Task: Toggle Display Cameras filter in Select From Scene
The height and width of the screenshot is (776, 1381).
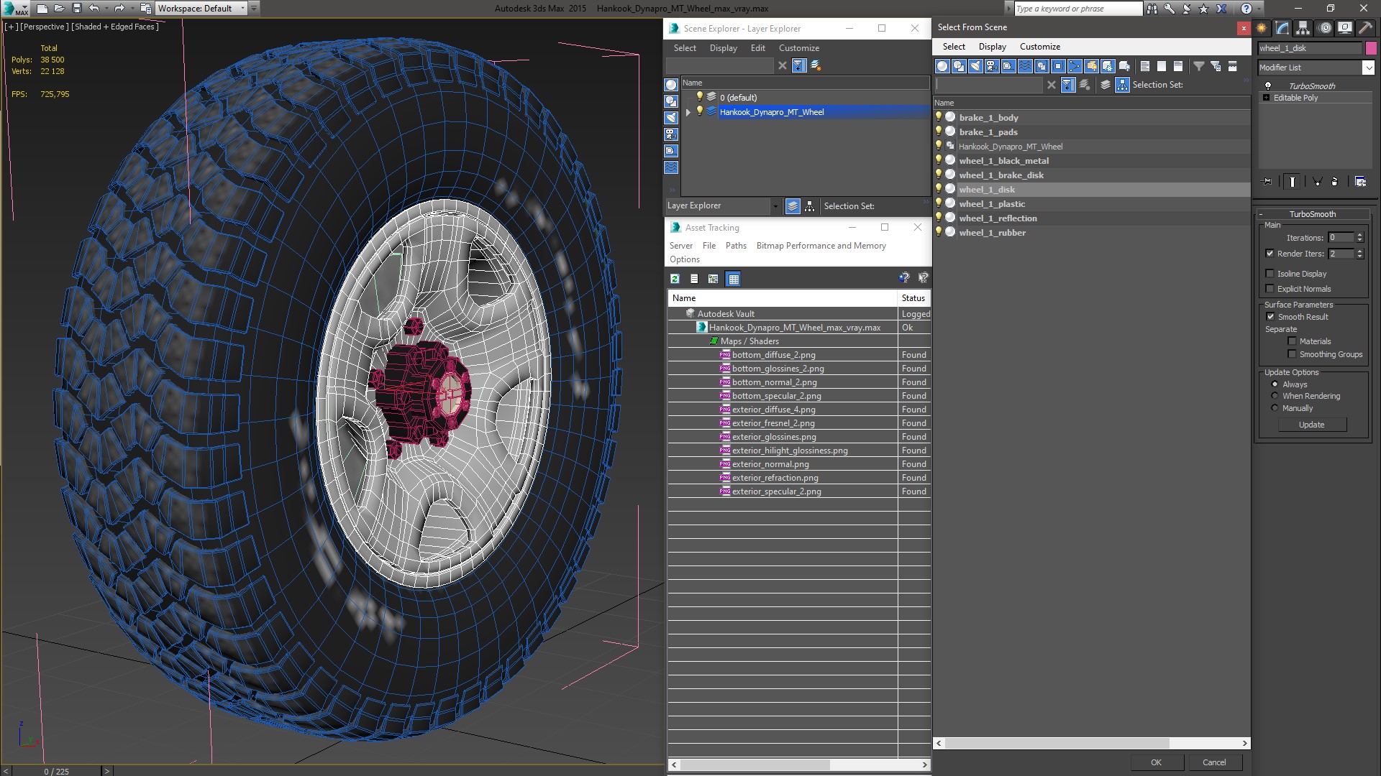Action: (992, 66)
